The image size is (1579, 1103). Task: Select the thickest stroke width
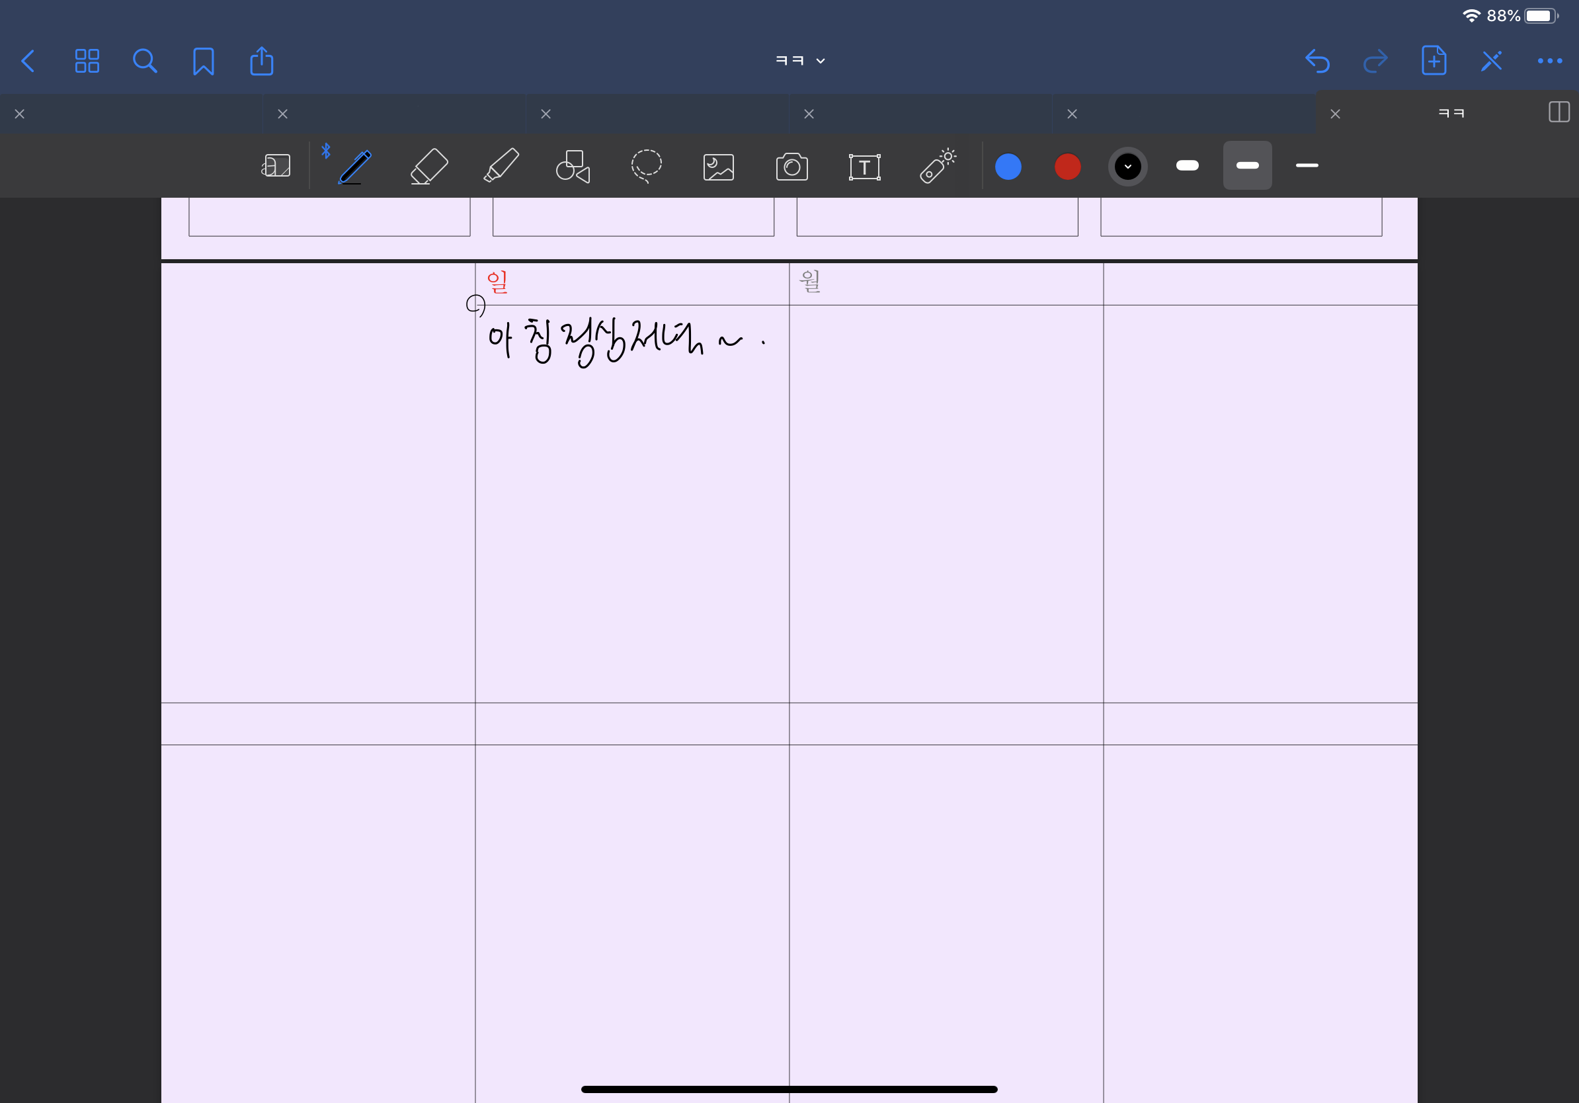coord(1187,166)
